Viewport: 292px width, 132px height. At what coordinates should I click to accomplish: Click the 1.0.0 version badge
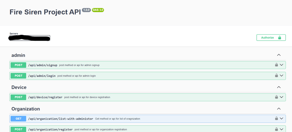coord(86,10)
